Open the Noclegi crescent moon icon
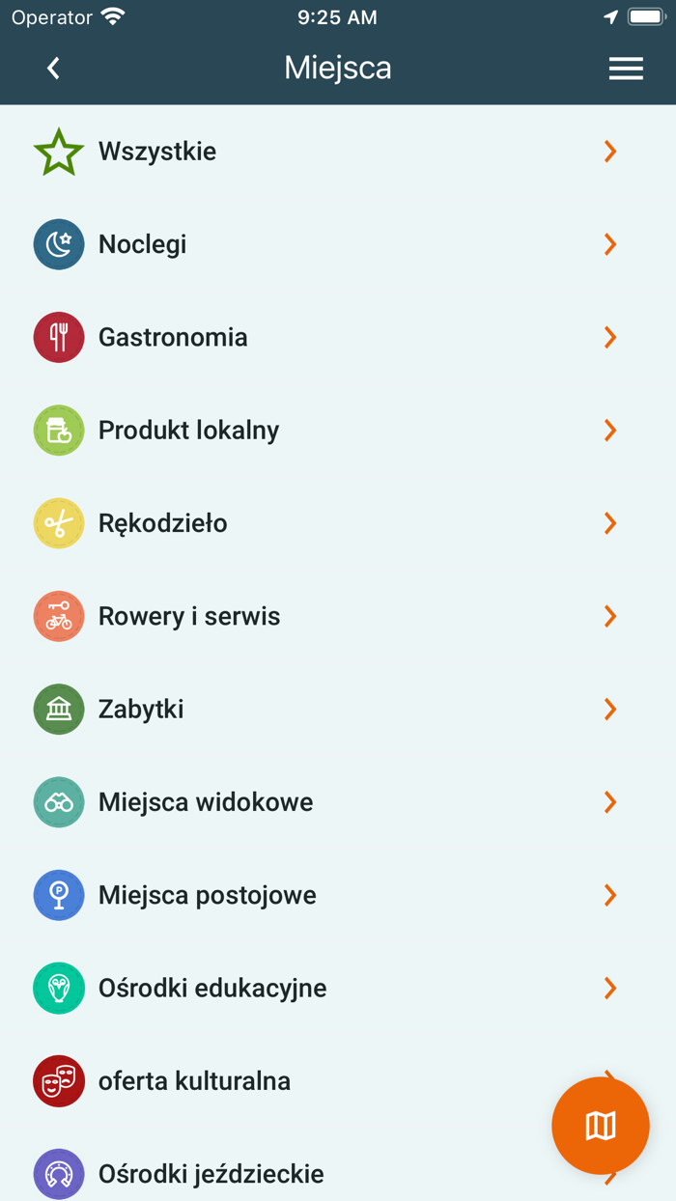676x1201 pixels. point(58,244)
